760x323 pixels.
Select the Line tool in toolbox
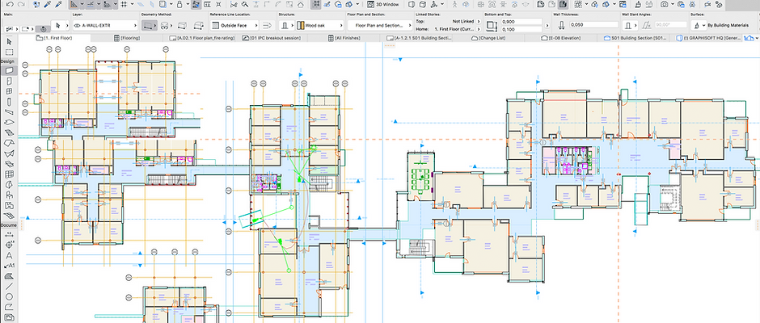click(x=9, y=286)
